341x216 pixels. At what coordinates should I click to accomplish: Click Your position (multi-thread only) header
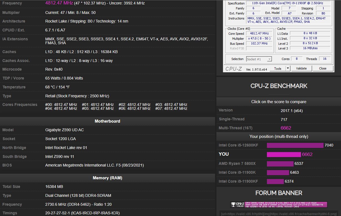[279, 136]
